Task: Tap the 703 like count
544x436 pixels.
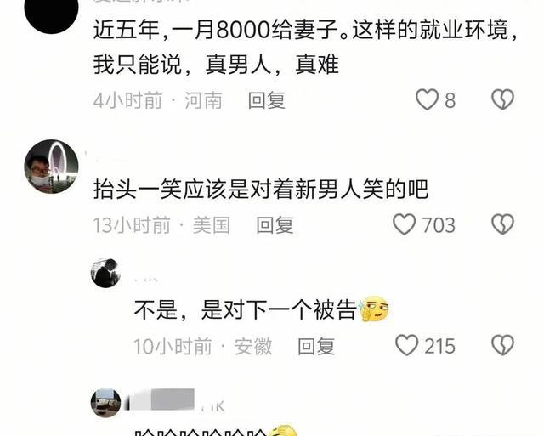Action: (x=439, y=225)
